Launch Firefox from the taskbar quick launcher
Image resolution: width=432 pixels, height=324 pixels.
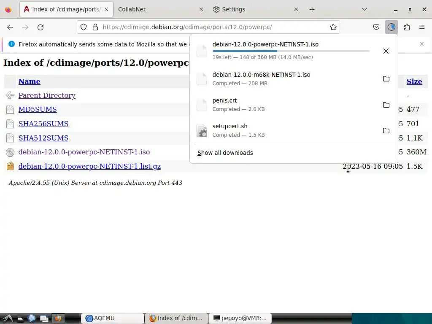tap(58, 319)
